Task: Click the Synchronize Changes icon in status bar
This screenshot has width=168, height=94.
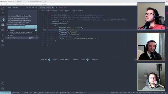Action: [x=22, y=93]
